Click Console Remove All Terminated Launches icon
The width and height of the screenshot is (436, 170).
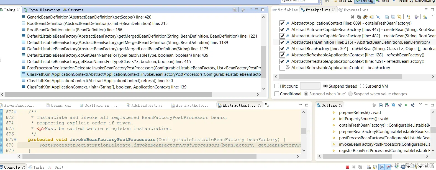[x=360, y=167]
